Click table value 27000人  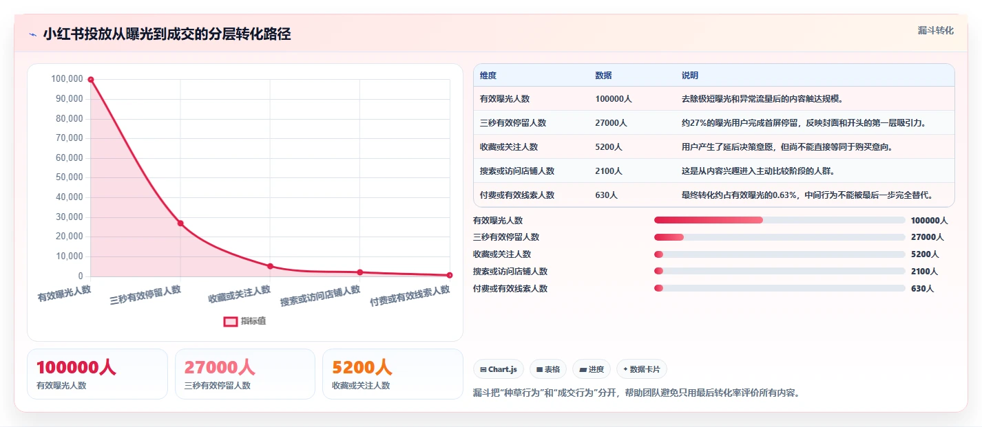(612, 123)
